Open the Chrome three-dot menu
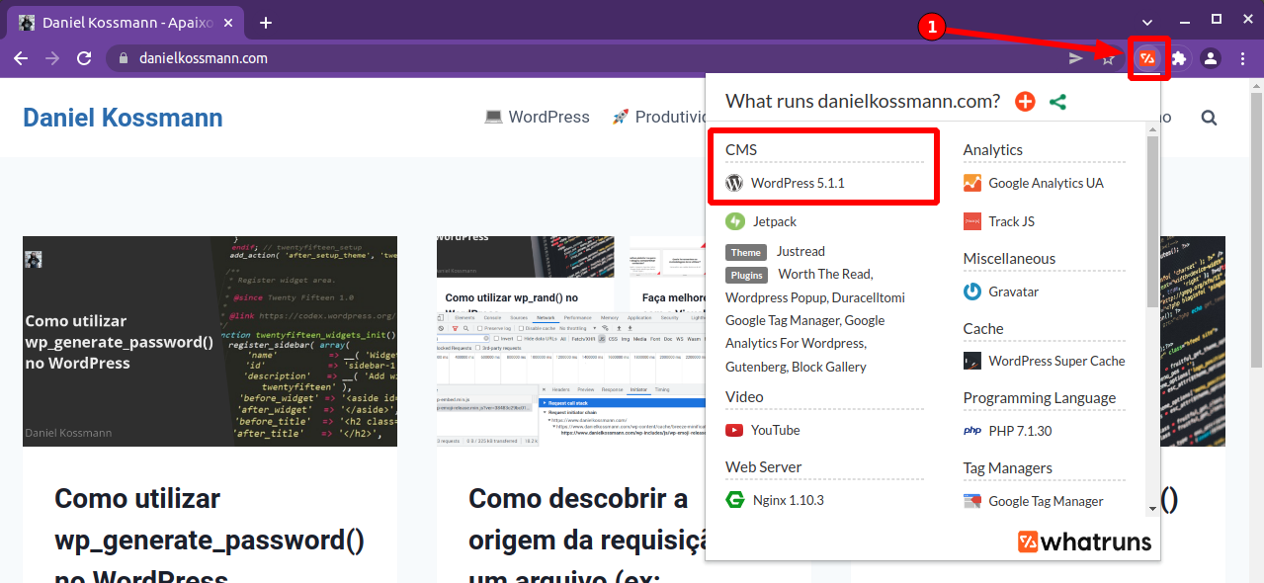 (1242, 58)
